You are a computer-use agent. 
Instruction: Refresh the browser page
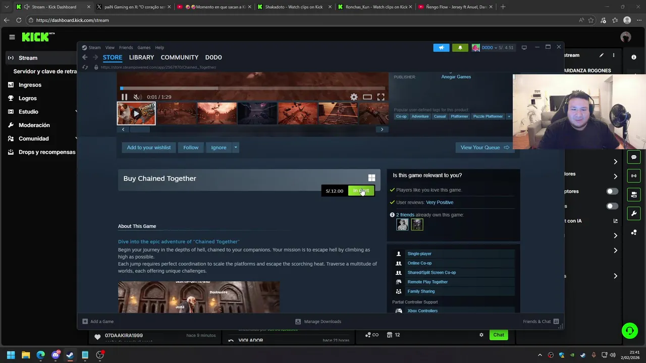(19, 20)
